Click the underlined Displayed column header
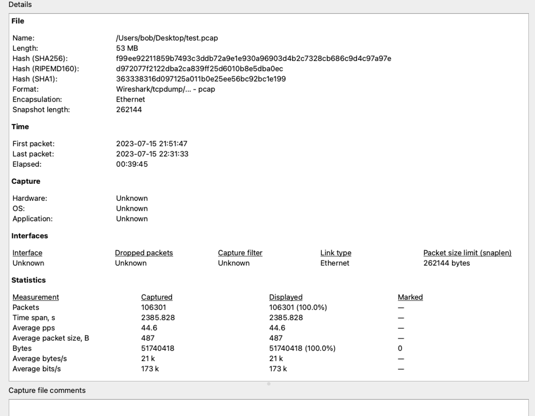This screenshot has height=416, width=535. click(286, 297)
